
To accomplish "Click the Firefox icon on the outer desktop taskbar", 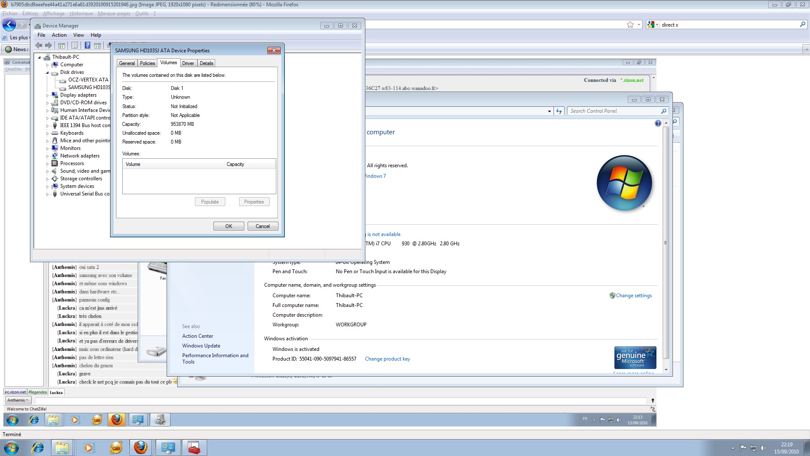I will (x=140, y=448).
